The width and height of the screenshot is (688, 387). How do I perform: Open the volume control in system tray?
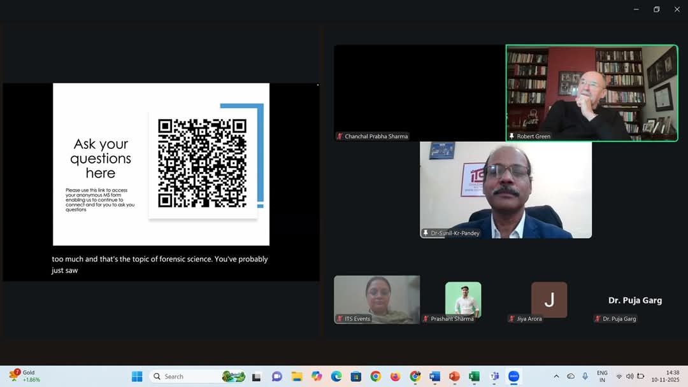coord(629,376)
